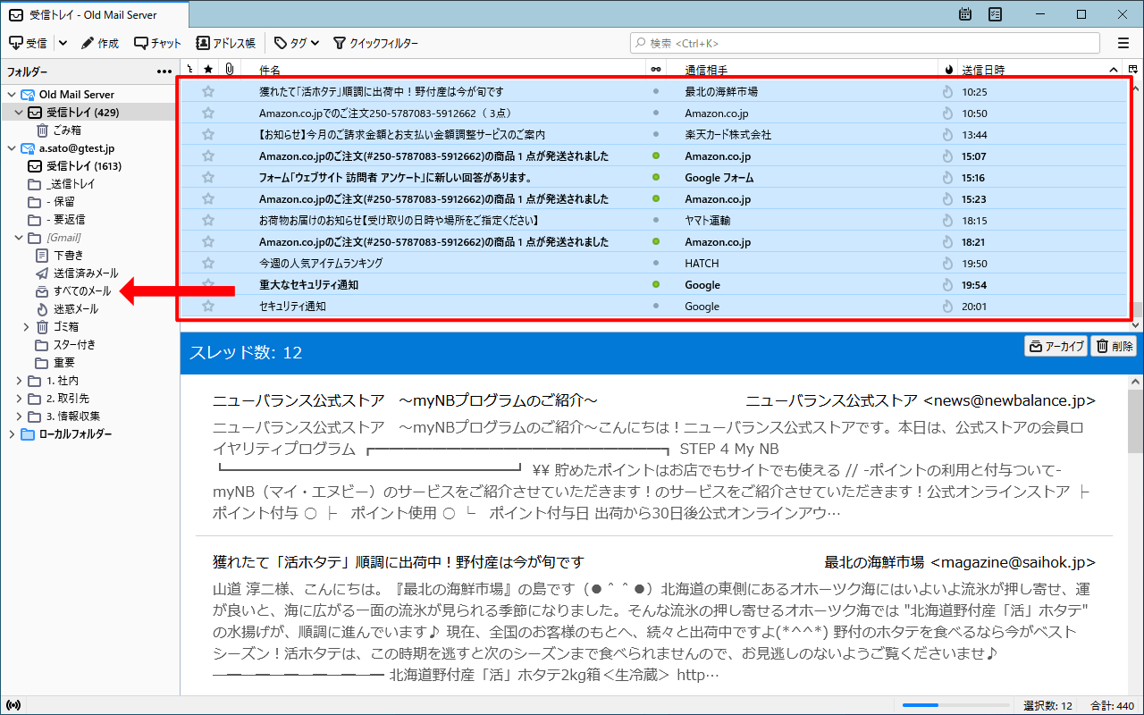The width and height of the screenshot is (1144, 715).
Task: Open the Amazon.co.jpでのご注文 10:50 message
Action: click(x=653, y=113)
